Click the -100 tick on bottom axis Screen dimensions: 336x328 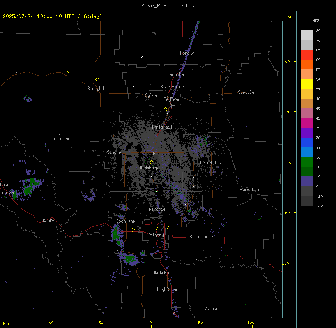[x=49, y=323]
